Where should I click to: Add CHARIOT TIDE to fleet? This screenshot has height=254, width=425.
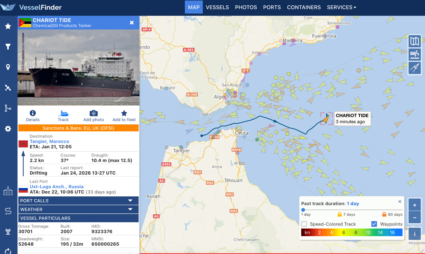(x=124, y=114)
